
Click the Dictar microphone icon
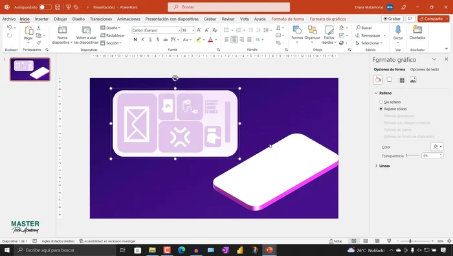(x=398, y=30)
